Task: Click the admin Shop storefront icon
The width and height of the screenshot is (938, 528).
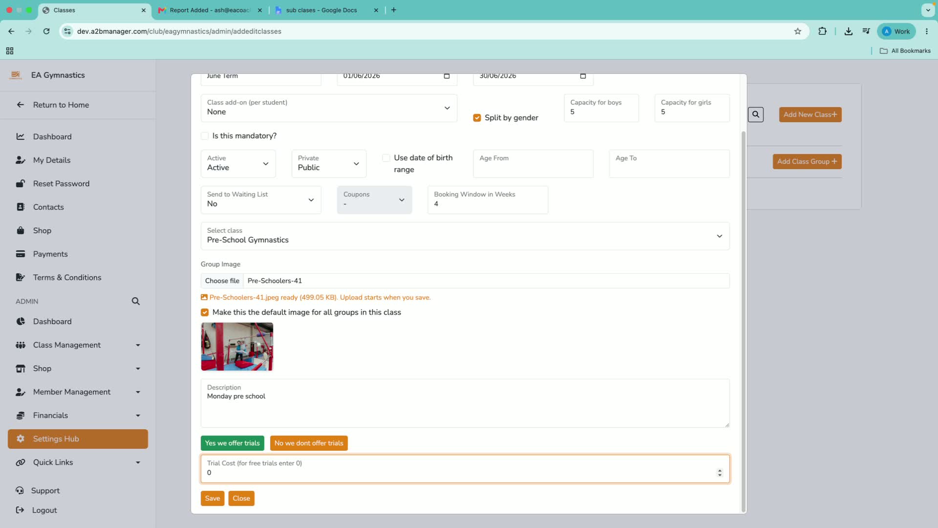Action: tap(20, 368)
